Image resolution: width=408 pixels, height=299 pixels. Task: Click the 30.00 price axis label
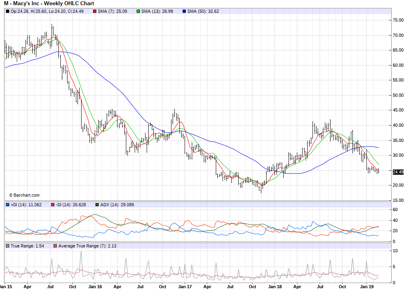(398, 155)
